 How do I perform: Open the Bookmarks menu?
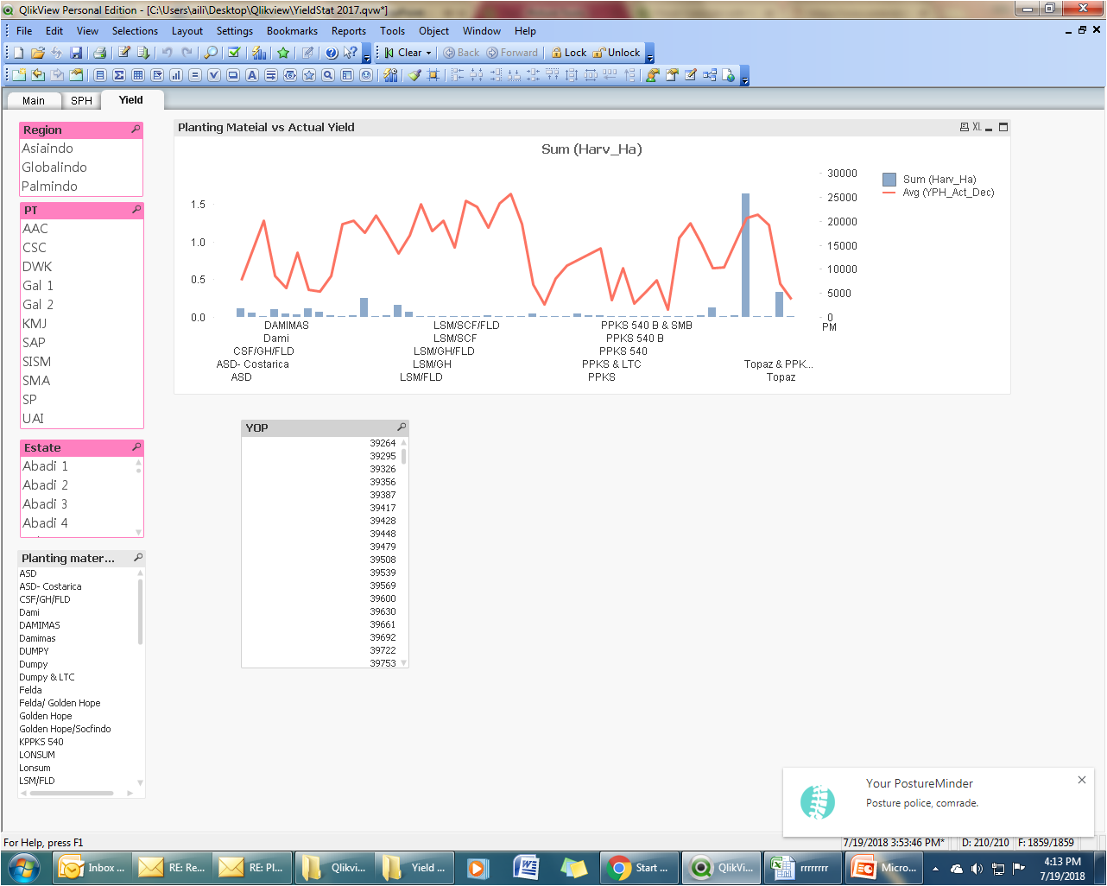coord(292,31)
